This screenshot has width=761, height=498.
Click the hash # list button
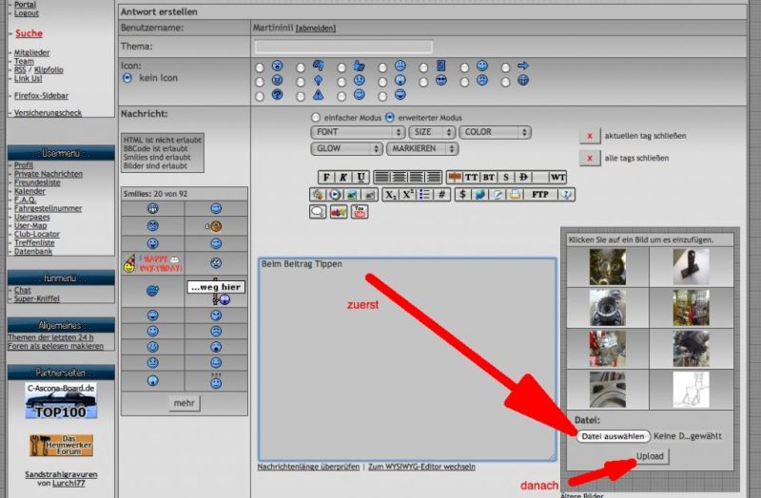(x=442, y=194)
